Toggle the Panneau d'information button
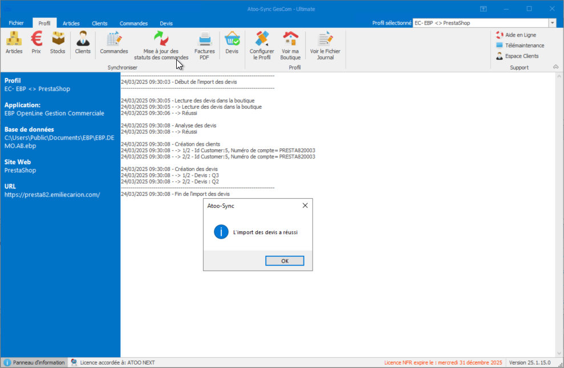 [34, 362]
